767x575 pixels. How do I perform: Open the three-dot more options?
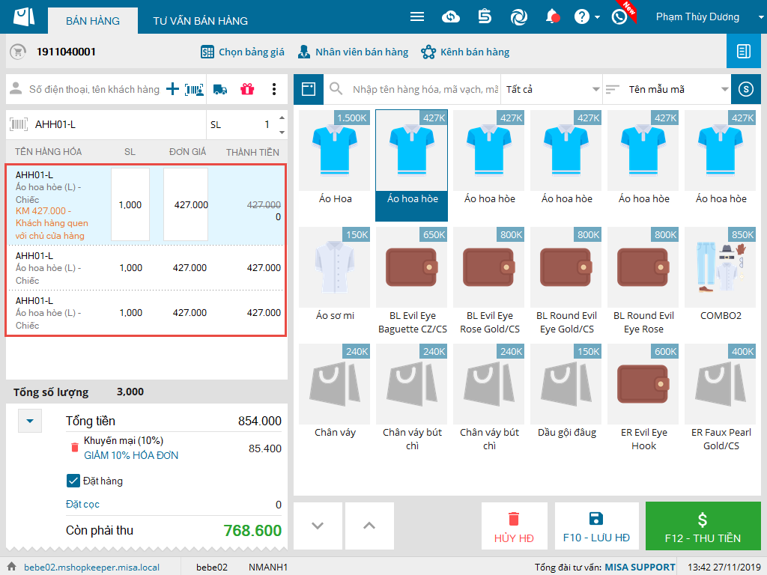click(x=274, y=89)
